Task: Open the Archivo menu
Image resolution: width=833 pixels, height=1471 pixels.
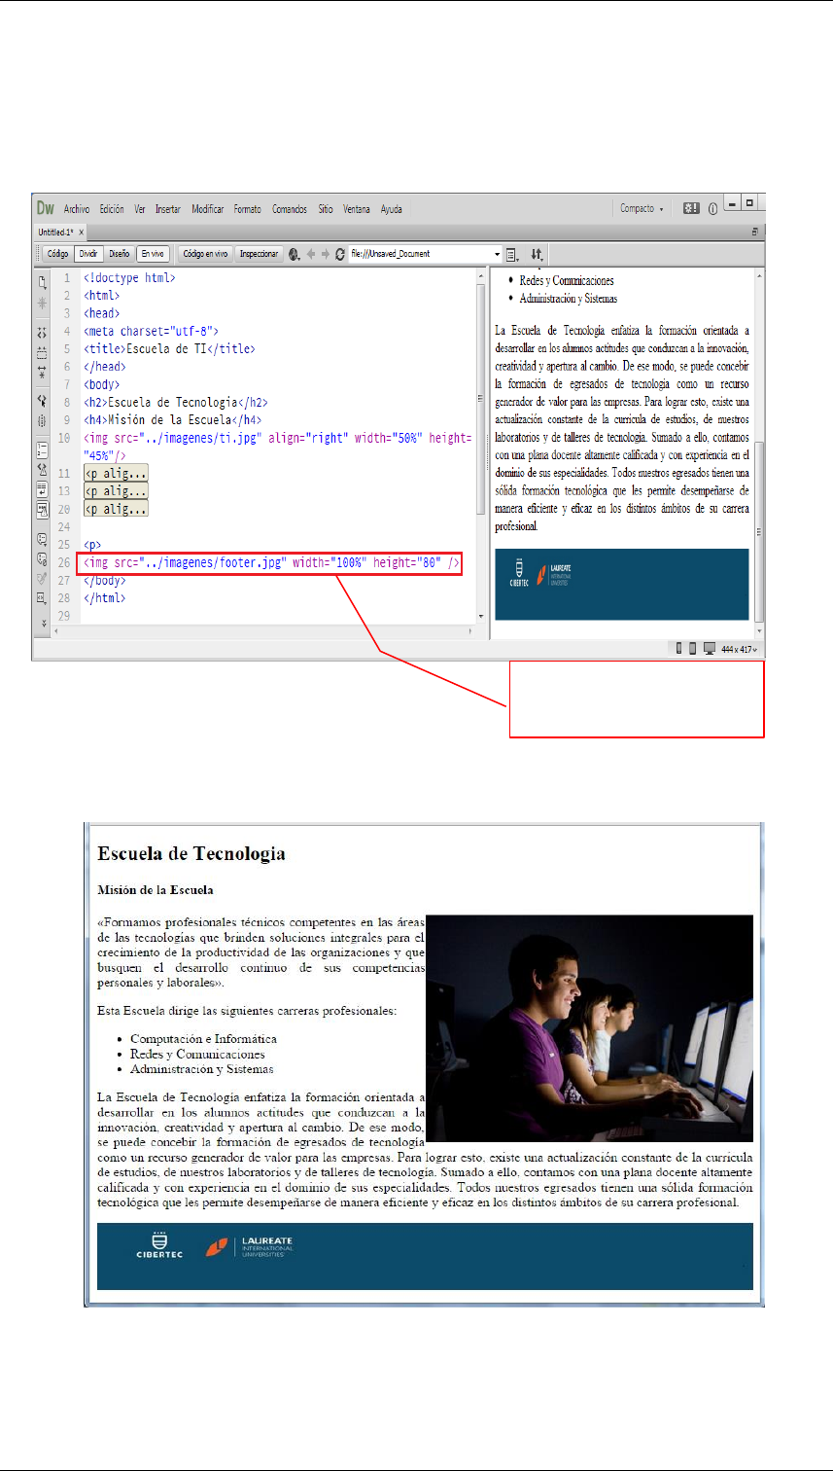Action: 77,209
